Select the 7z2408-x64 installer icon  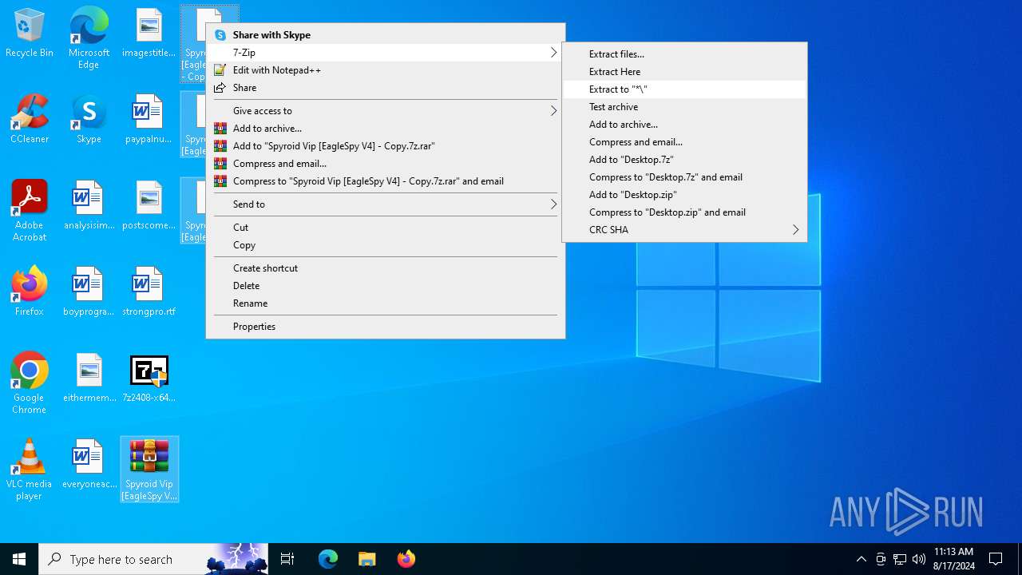[149, 379]
